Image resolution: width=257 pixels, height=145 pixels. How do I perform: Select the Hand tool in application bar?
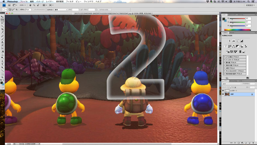[30, 5]
